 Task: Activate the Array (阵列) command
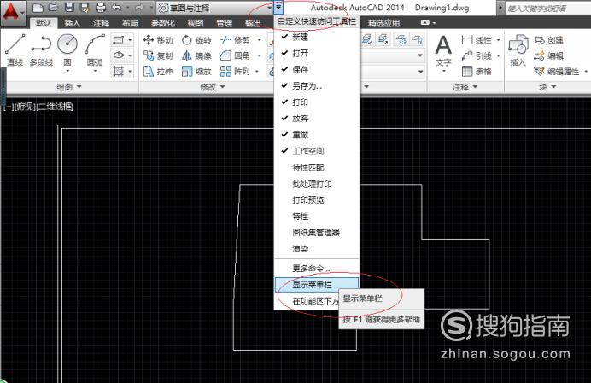(235, 71)
